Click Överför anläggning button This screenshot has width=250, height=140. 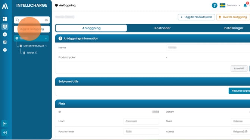(x=233, y=17)
